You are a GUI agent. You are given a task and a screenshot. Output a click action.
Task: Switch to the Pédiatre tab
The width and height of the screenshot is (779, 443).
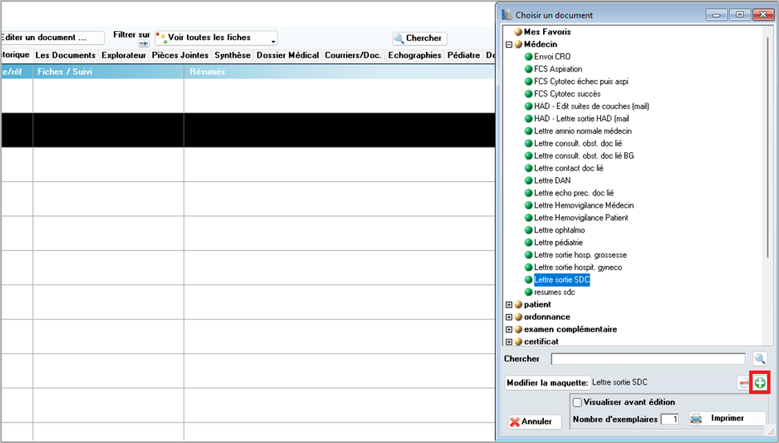(x=464, y=55)
